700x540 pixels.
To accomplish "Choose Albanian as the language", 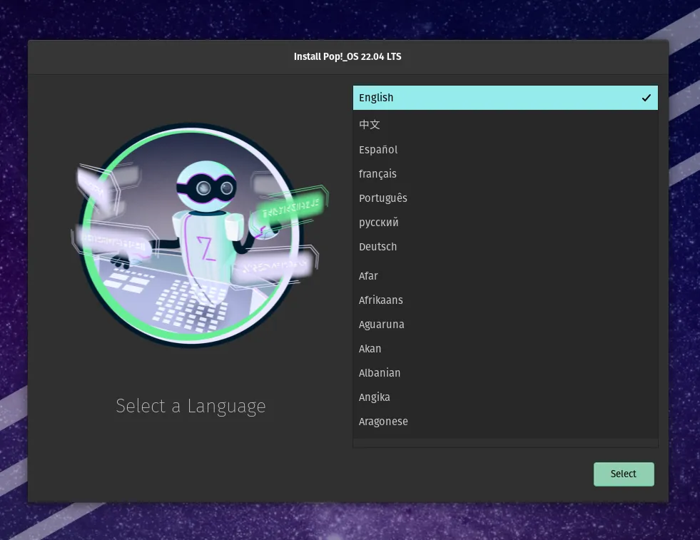I will (x=380, y=373).
